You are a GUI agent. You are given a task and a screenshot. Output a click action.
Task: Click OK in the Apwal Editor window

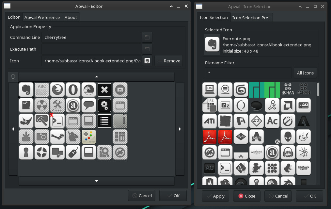(x=173, y=196)
